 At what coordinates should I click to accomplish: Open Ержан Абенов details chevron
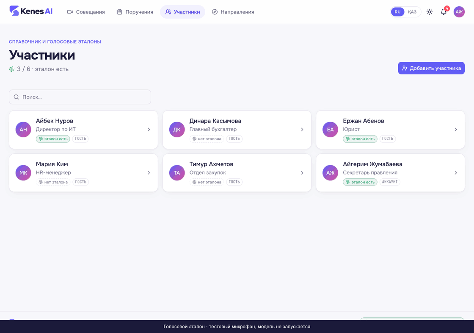(x=455, y=129)
